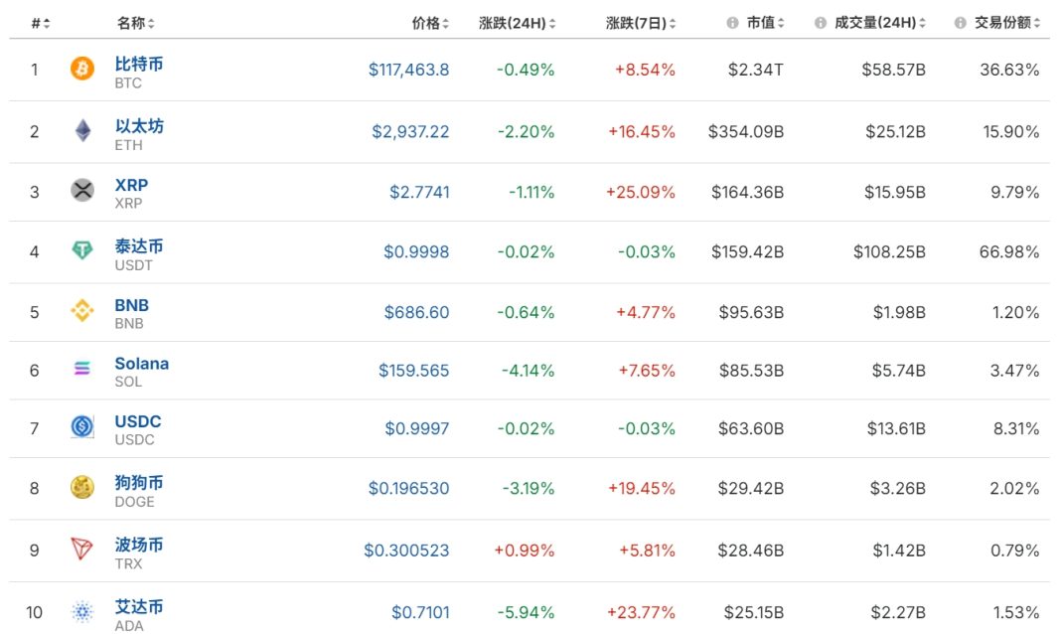Click the Tether USDT logo icon

pyautogui.click(x=82, y=250)
